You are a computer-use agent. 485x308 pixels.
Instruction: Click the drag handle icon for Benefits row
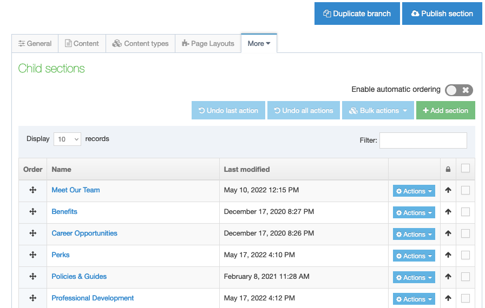click(x=32, y=212)
